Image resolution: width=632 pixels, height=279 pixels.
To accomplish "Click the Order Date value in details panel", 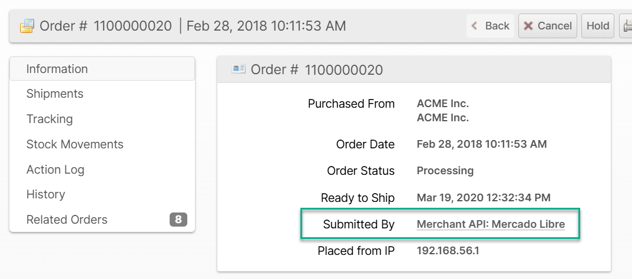I will 481,144.
